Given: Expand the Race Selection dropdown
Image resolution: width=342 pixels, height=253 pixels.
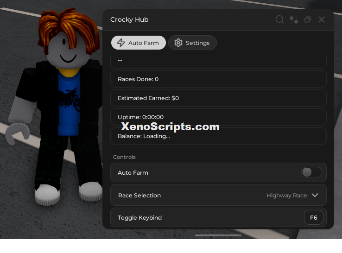Looking at the screenshot, I should point(218,195).
